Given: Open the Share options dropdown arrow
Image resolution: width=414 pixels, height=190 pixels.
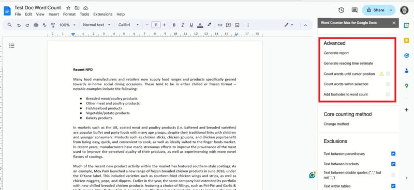Looking at the screenshot, I should click(391, 10).
